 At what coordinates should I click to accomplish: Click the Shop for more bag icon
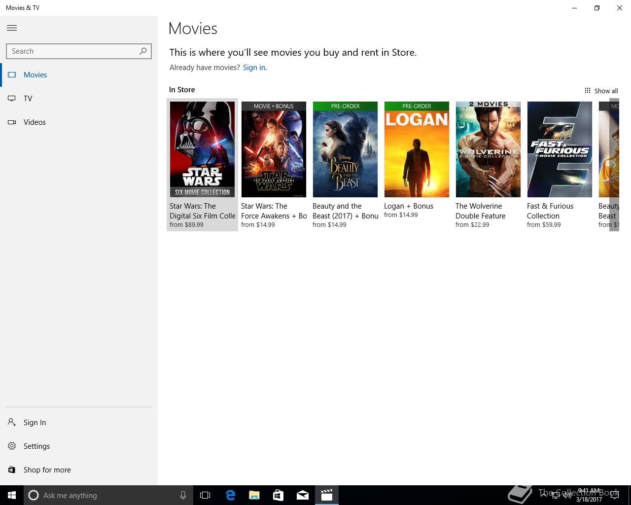[12, 469]
